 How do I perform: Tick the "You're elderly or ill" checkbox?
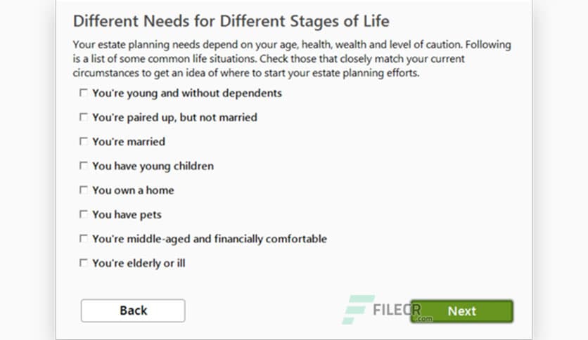[84, 263]
